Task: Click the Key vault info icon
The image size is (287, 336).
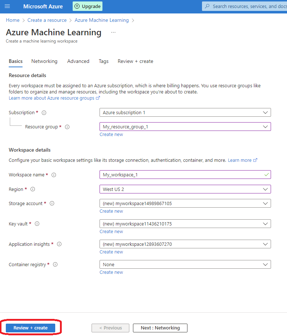Action: (x=37, y=224)
